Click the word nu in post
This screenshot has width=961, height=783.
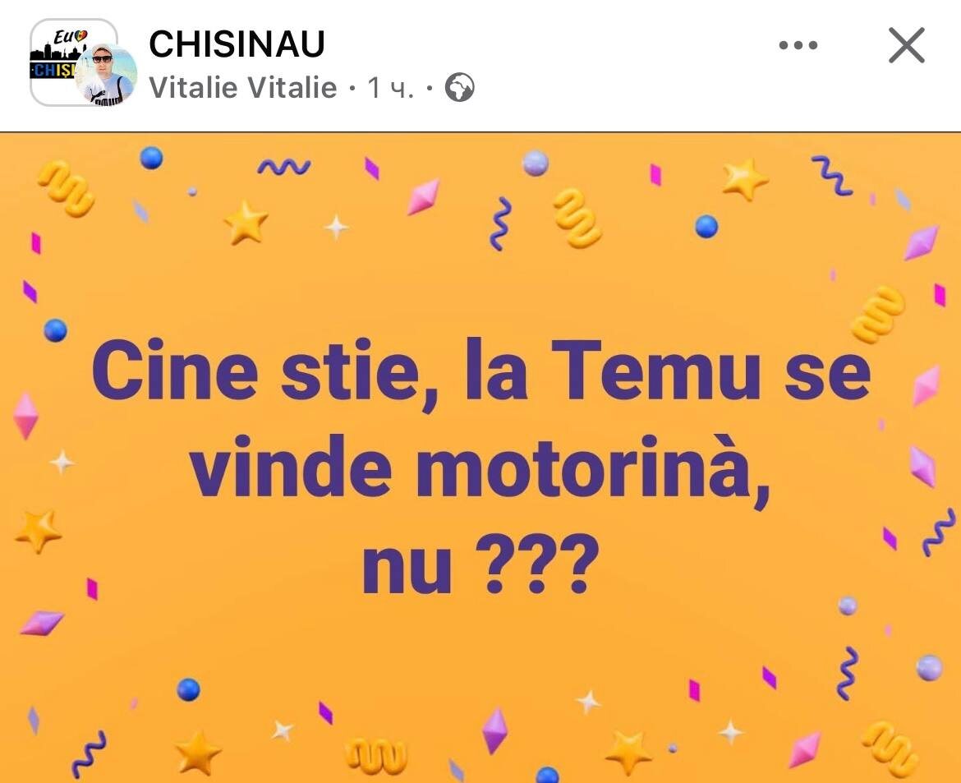coord(407,571)
